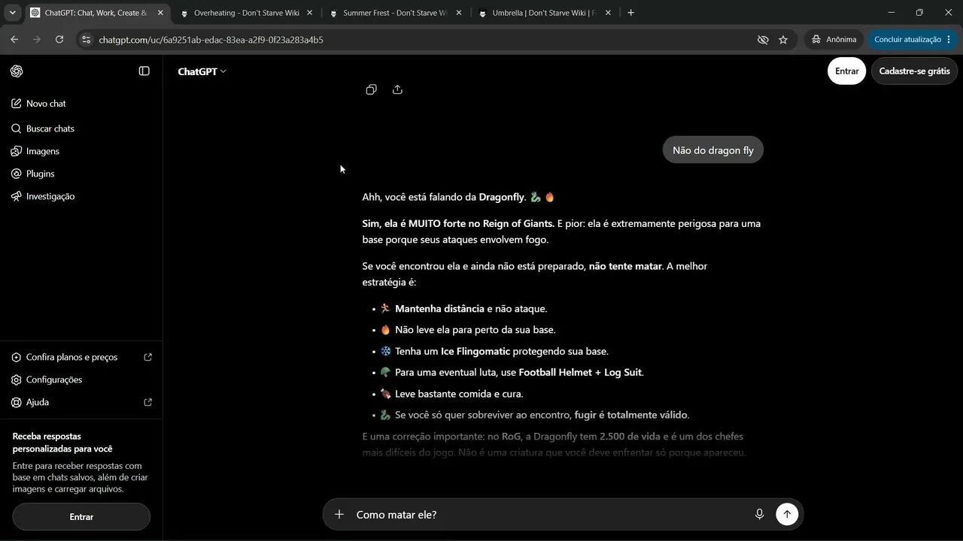
Task: Reload the current page
Action: tap(59, 39)
